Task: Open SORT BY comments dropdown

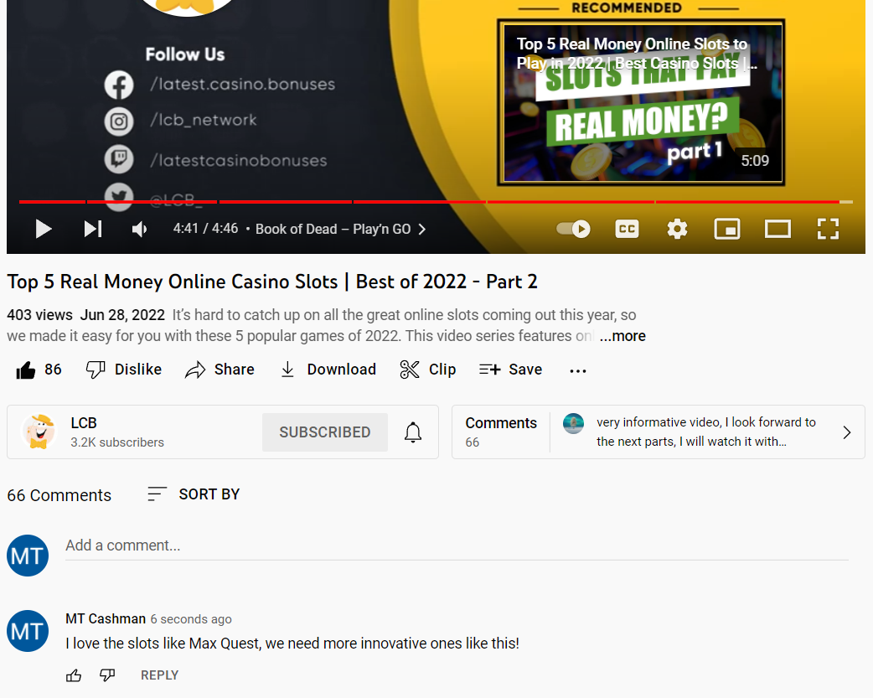Action: (194, 494)
